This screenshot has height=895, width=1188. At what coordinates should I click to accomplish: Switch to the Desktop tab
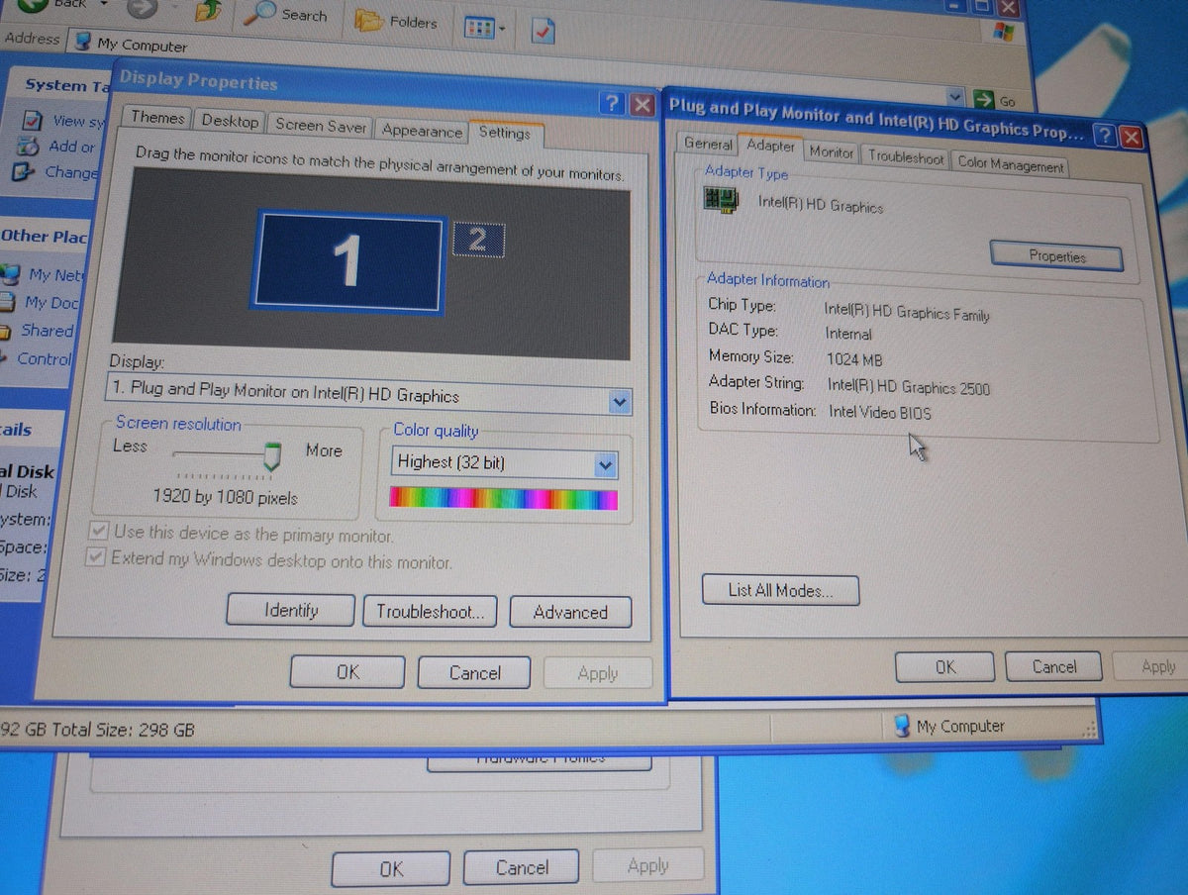click(230, 122)
